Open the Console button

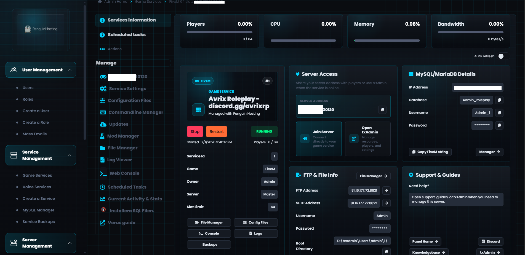(x=209, y=233)
